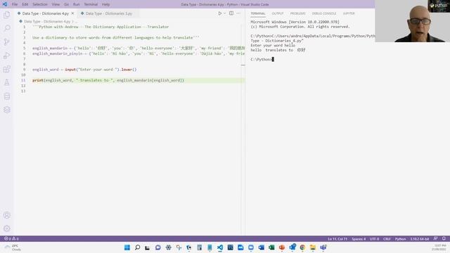The width and height of the screenshot is (450, 253).
Task: Open the File menu
Action: [15, 4]
